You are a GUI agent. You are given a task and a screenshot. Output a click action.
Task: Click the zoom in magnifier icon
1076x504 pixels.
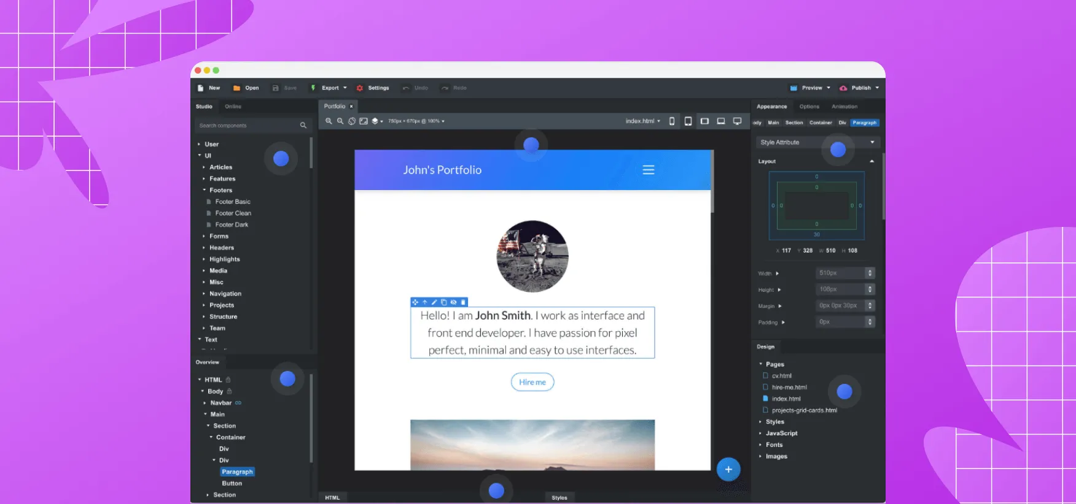click(329, 121)
